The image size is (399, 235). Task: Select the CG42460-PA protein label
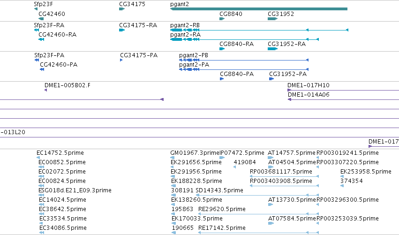59,65
